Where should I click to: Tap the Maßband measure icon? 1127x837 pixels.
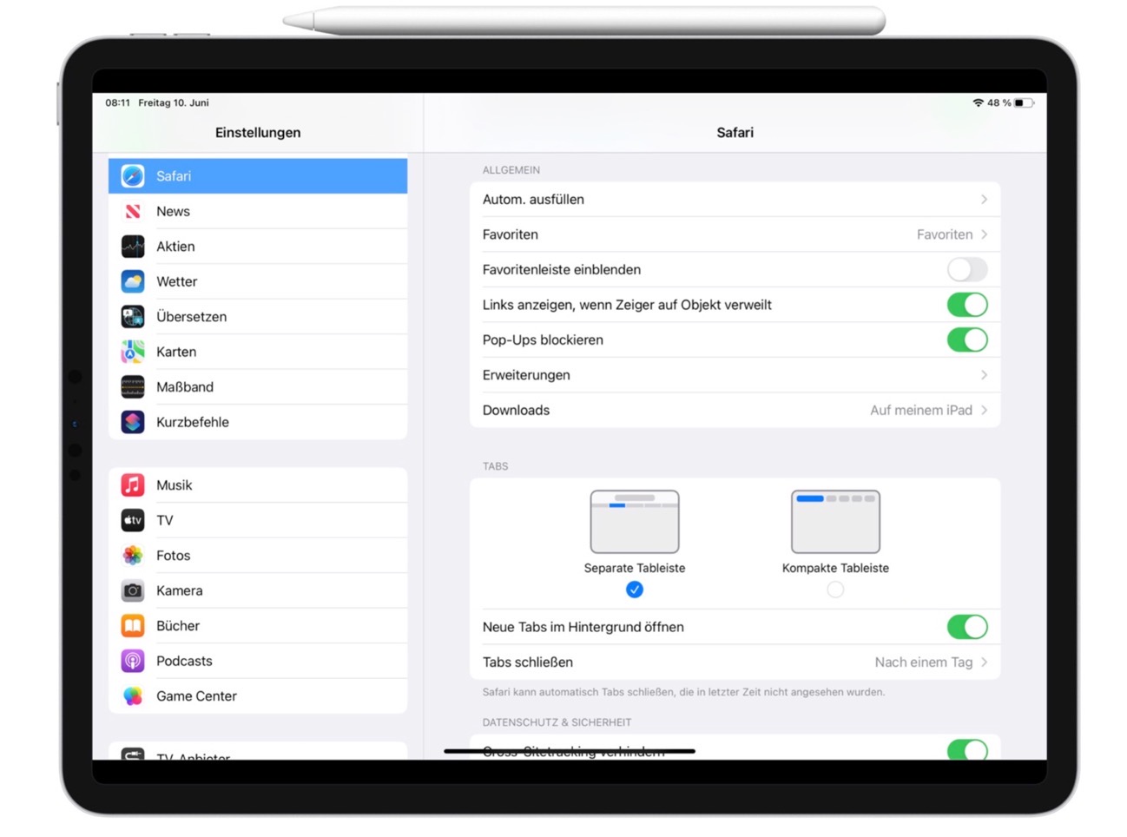133,387
